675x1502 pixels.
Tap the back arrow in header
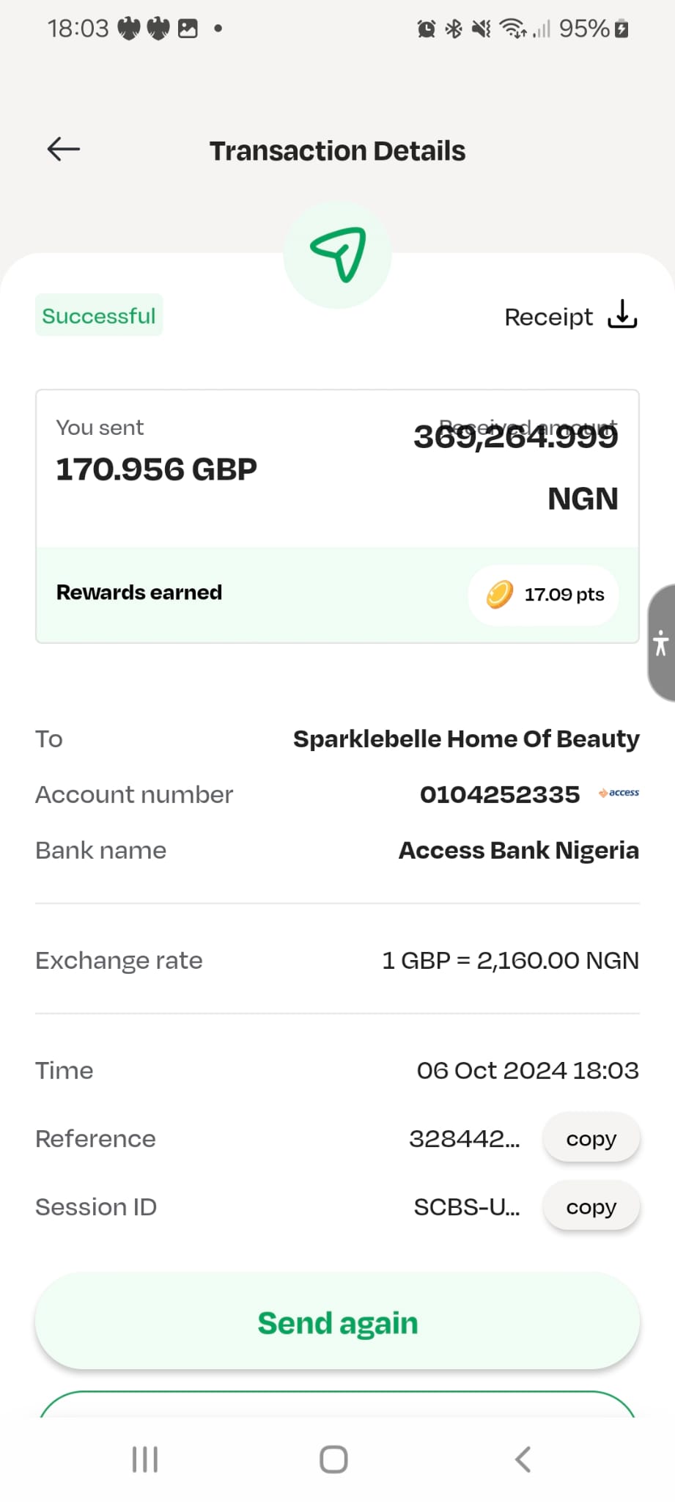(64, 149)
